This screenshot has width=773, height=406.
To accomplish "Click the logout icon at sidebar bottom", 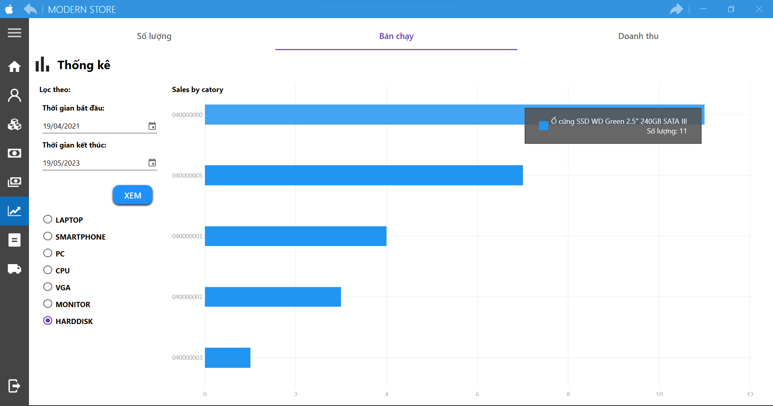I will pyautogui.click(x=14, y=385).
